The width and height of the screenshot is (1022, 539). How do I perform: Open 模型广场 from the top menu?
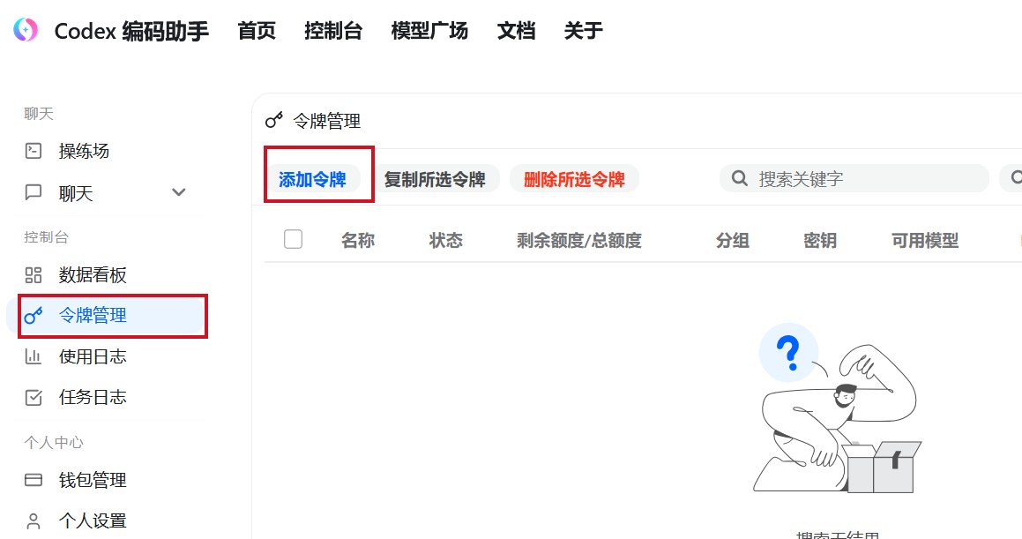point(429,31)
